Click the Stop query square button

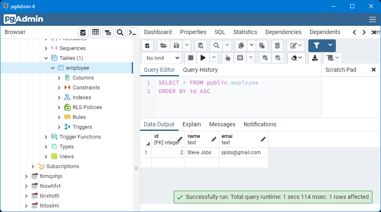(191, 58)
